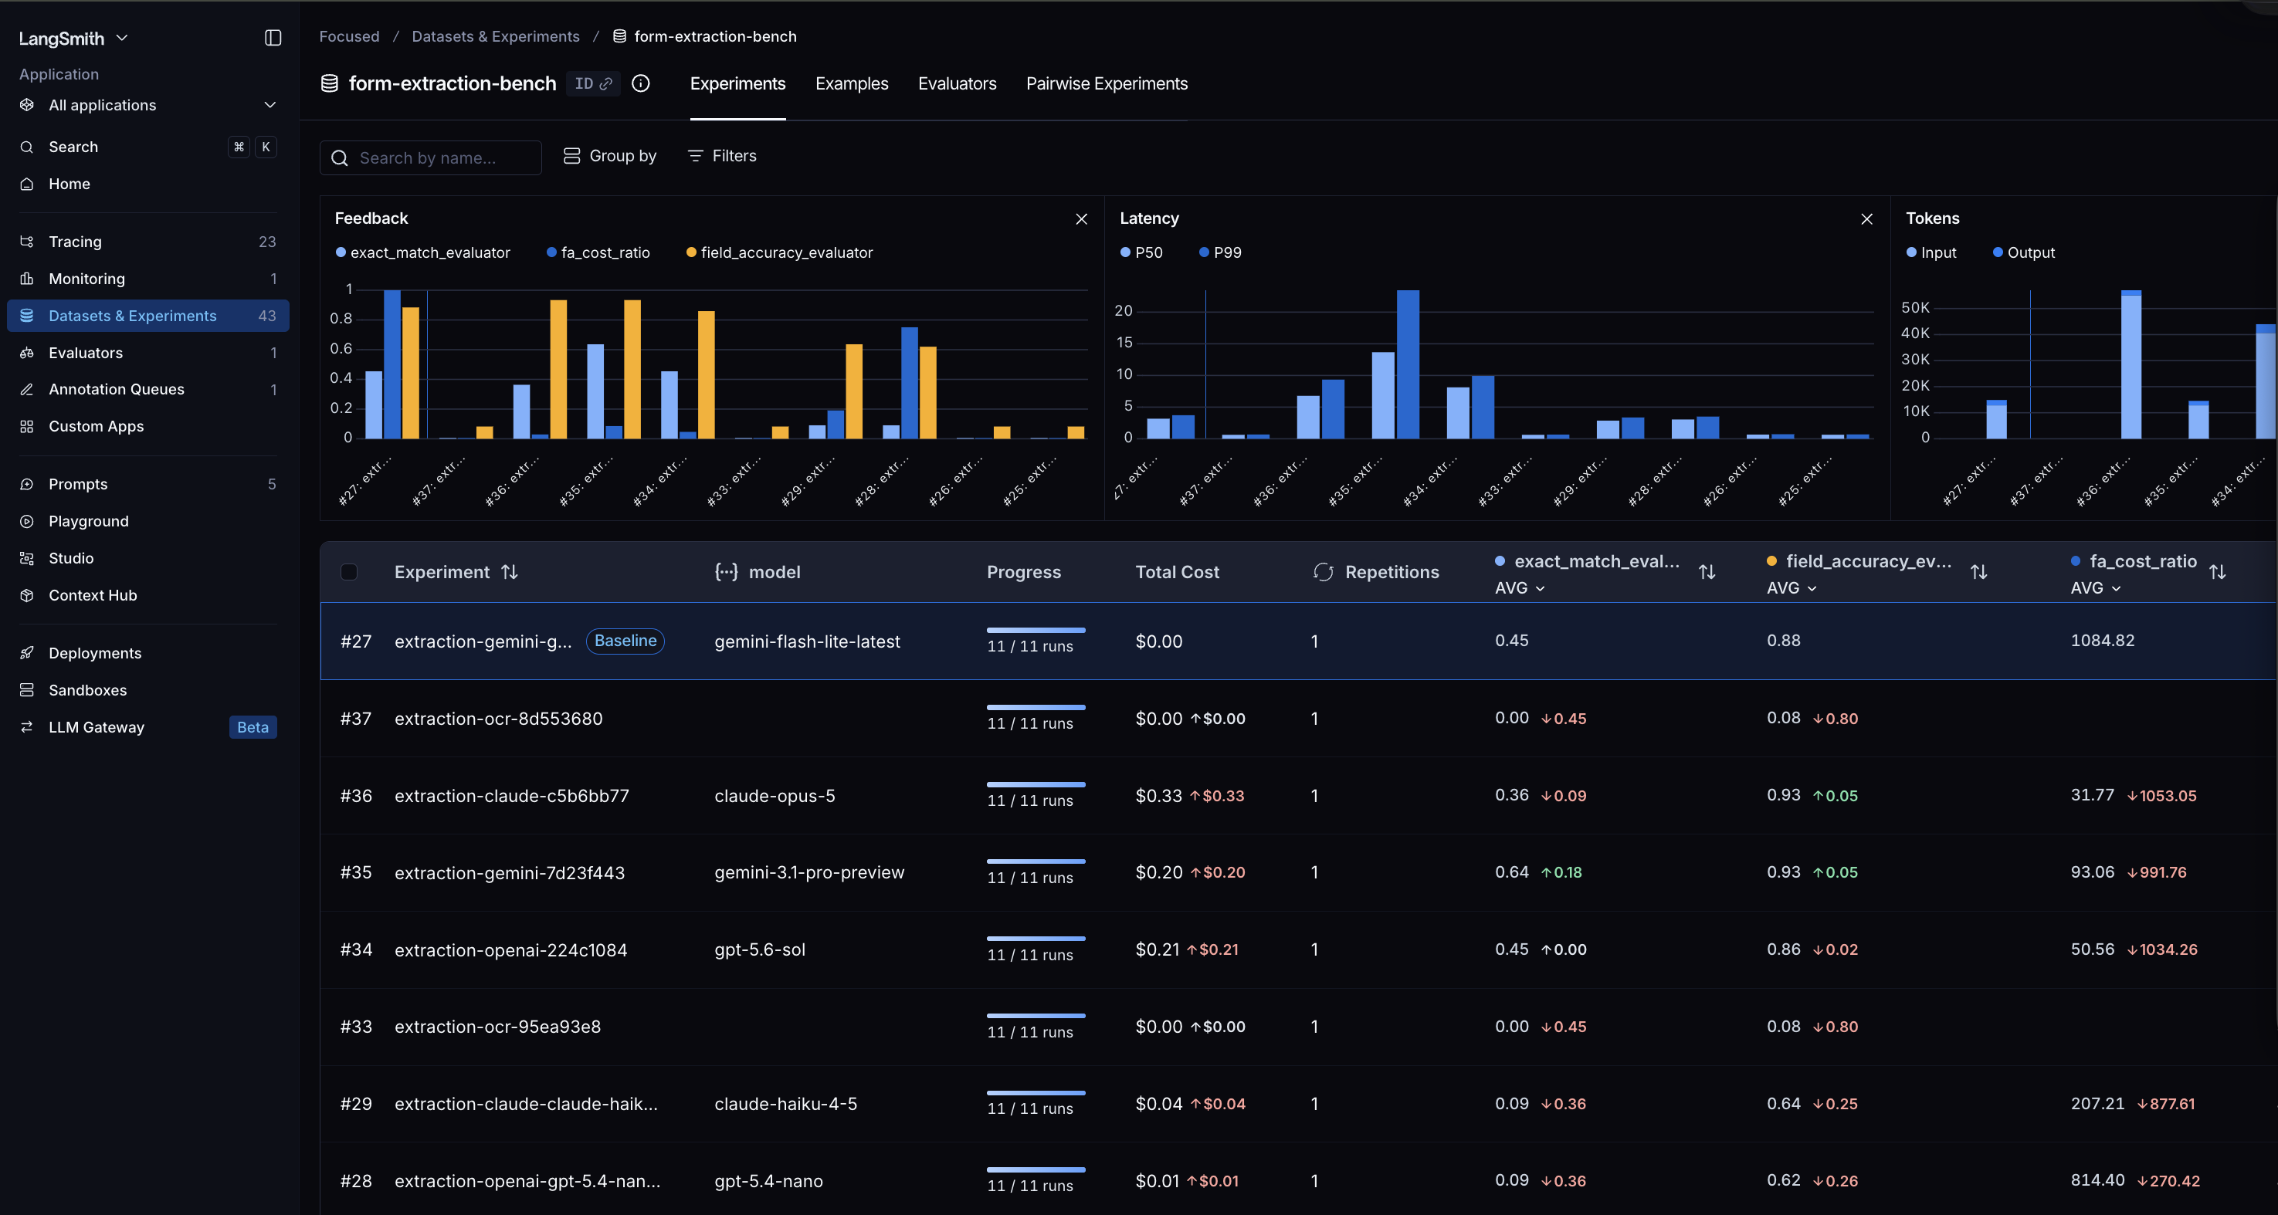
Task: Open AVG dropdown under fa_cost_ratio
Action: 2096,588
